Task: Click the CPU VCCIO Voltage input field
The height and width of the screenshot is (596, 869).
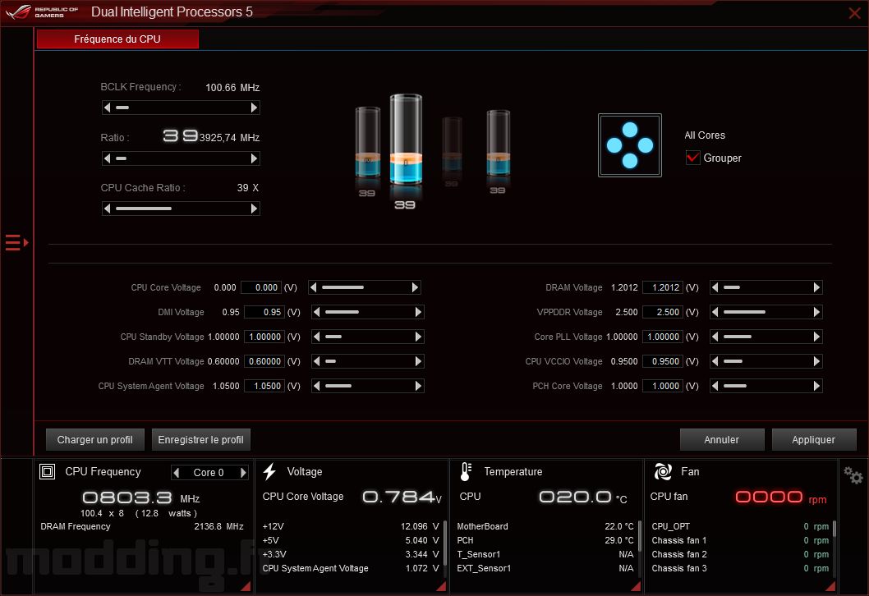Action: pos(663,361)
